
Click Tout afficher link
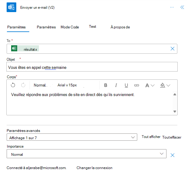(x=151, y=137)
